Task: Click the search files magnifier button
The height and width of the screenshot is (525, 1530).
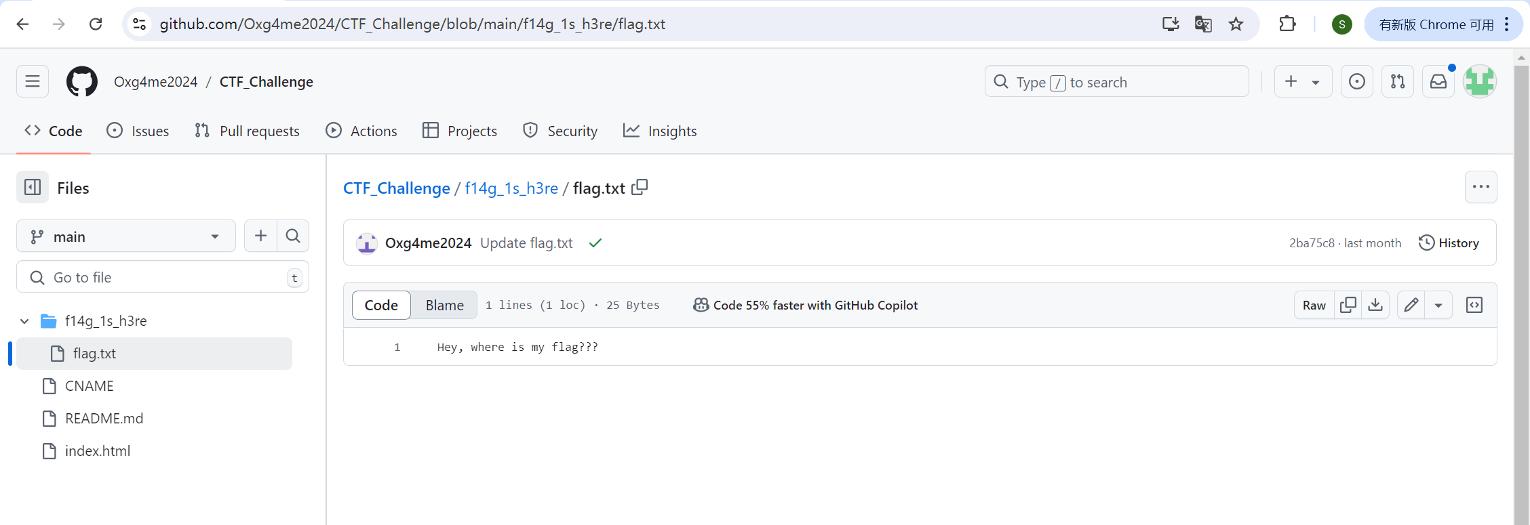Action: pos(293,236)
